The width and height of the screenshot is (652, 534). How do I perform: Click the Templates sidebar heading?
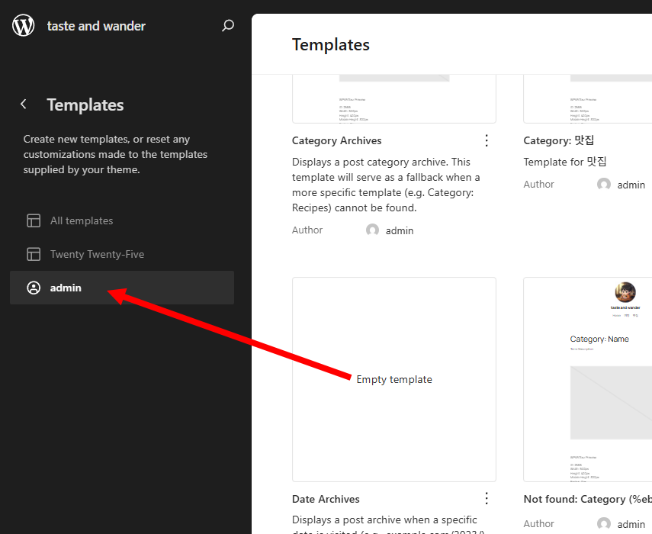85,105
